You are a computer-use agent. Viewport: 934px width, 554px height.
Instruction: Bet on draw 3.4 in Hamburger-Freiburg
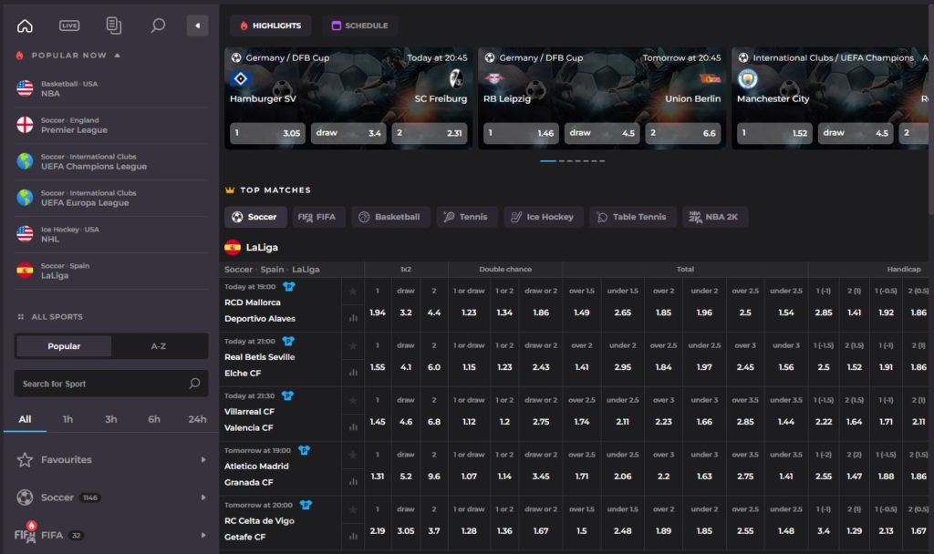tap(348, 133)
